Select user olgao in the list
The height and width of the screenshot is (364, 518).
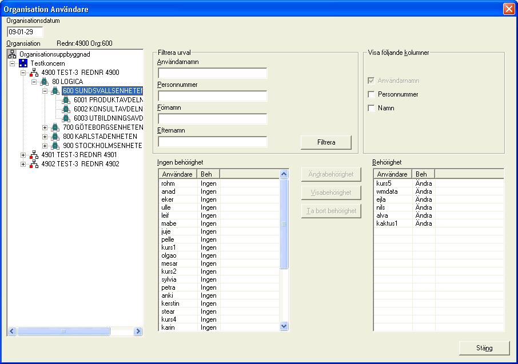click(x=169, y=255)
